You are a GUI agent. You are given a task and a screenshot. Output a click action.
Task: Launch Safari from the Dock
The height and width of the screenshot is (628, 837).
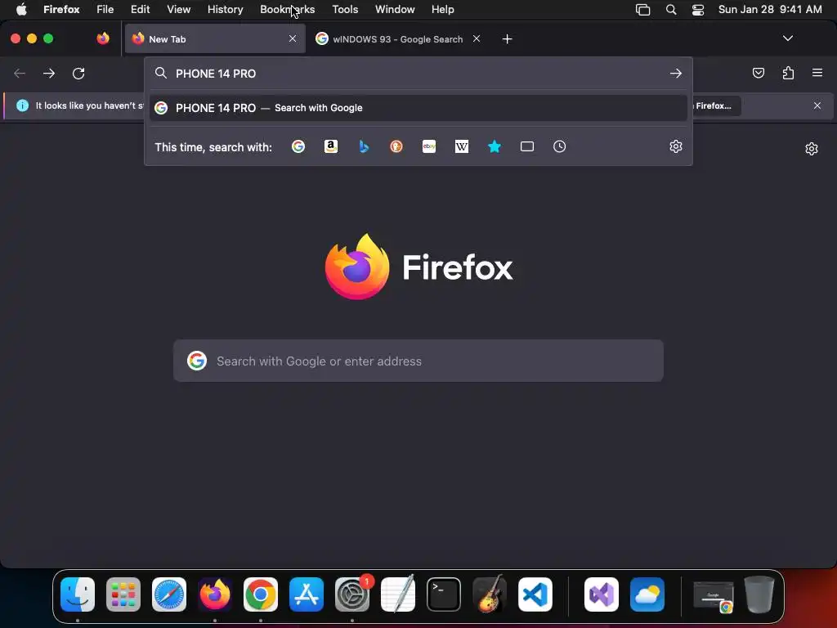pos(169,594)
